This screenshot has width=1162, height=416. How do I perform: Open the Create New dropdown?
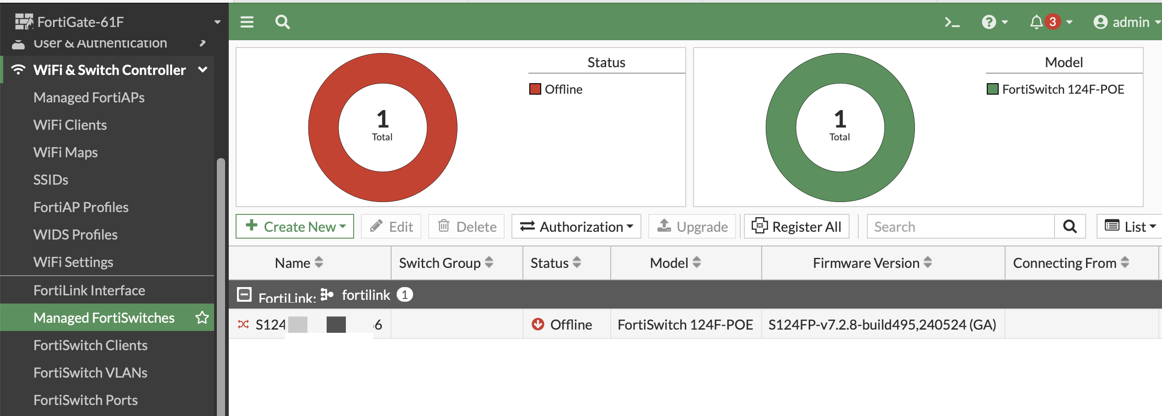[295, 226]
